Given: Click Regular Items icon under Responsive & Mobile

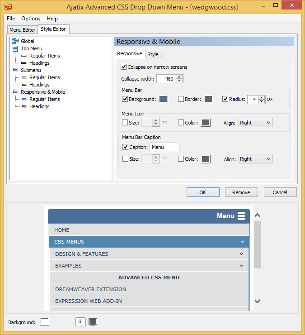Looking at the screenshot, I should click(x=24, y=99).
